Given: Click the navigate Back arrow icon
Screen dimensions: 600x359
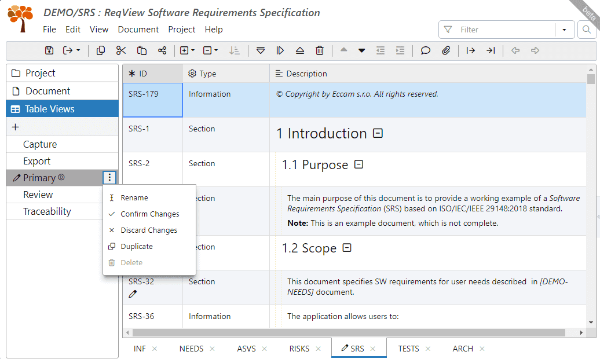Looking at the screenshot, I should (x=515, y=50).
